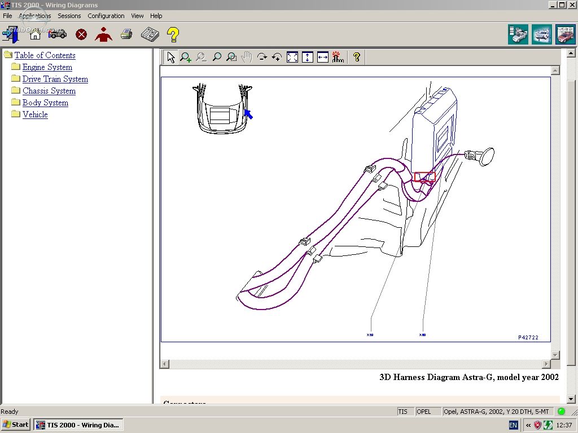Open the red person user icon

(104, 34)
